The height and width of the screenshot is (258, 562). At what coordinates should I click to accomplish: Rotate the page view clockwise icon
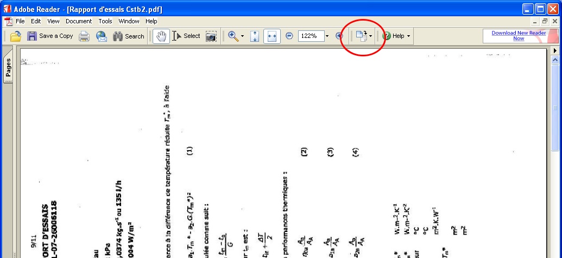tap(361, 36)
